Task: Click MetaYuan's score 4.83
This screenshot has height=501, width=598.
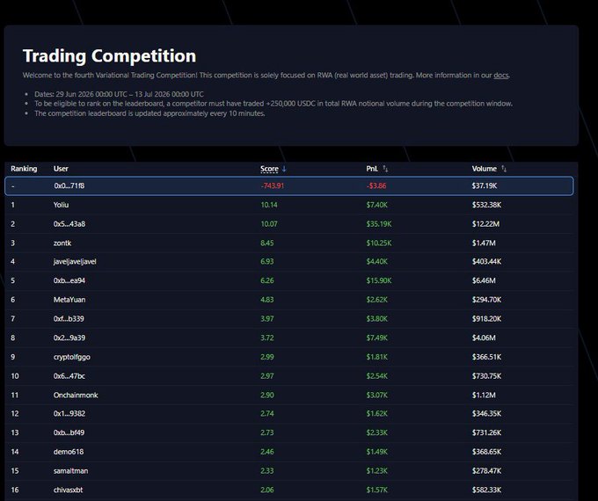Action: (x=267, y=300)
